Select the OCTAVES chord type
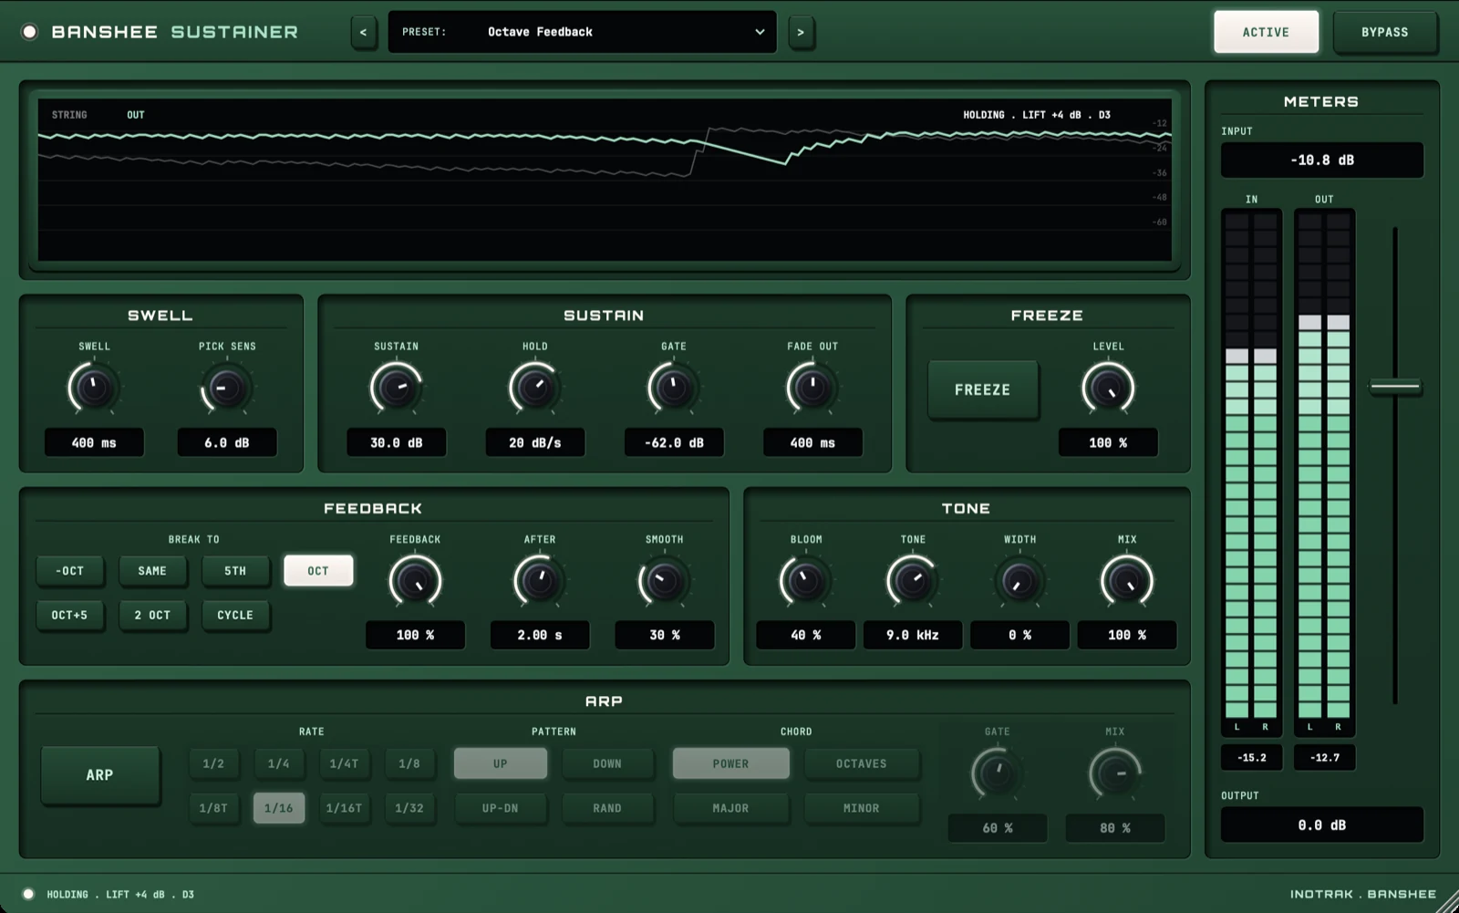Viewport: 1459px width, 913px height. pyautogui.click(x=862, y=763)
